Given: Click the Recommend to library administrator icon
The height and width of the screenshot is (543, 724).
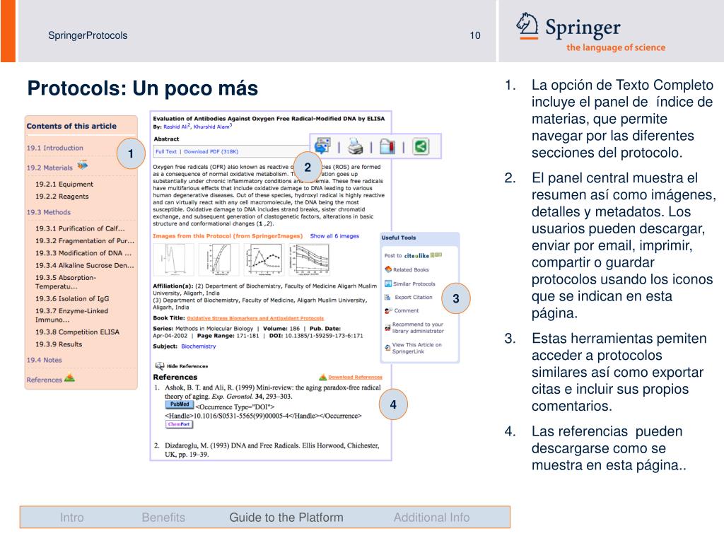Looking at the screenshot, I should coord(388,328).
